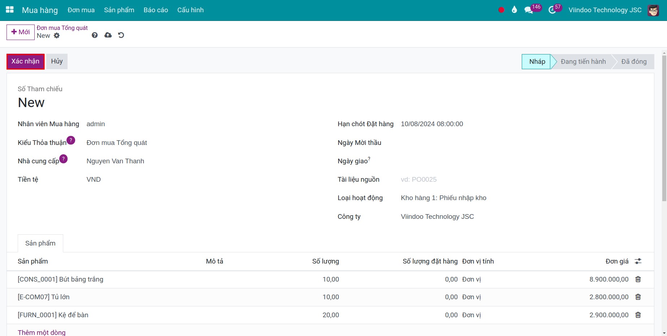The height and width of the screenshot is (336, 667).
Task: Discard changes with the undo icon
Action: point(121,35)
